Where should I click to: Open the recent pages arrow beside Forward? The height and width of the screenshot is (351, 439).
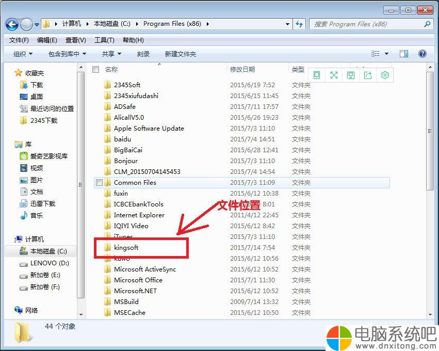tap(37, 25)
